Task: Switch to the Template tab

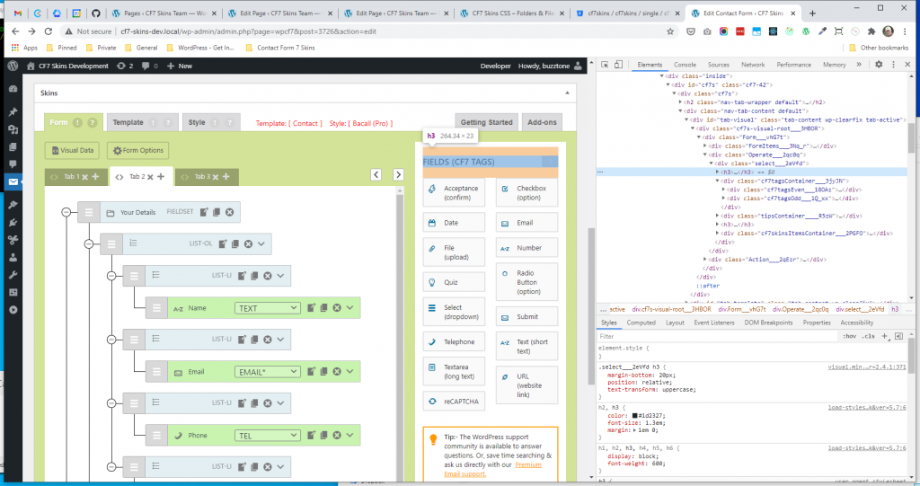Action: [128, 122]
